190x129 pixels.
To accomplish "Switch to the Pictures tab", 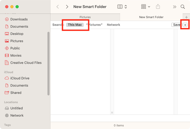I will click(85, 17).
